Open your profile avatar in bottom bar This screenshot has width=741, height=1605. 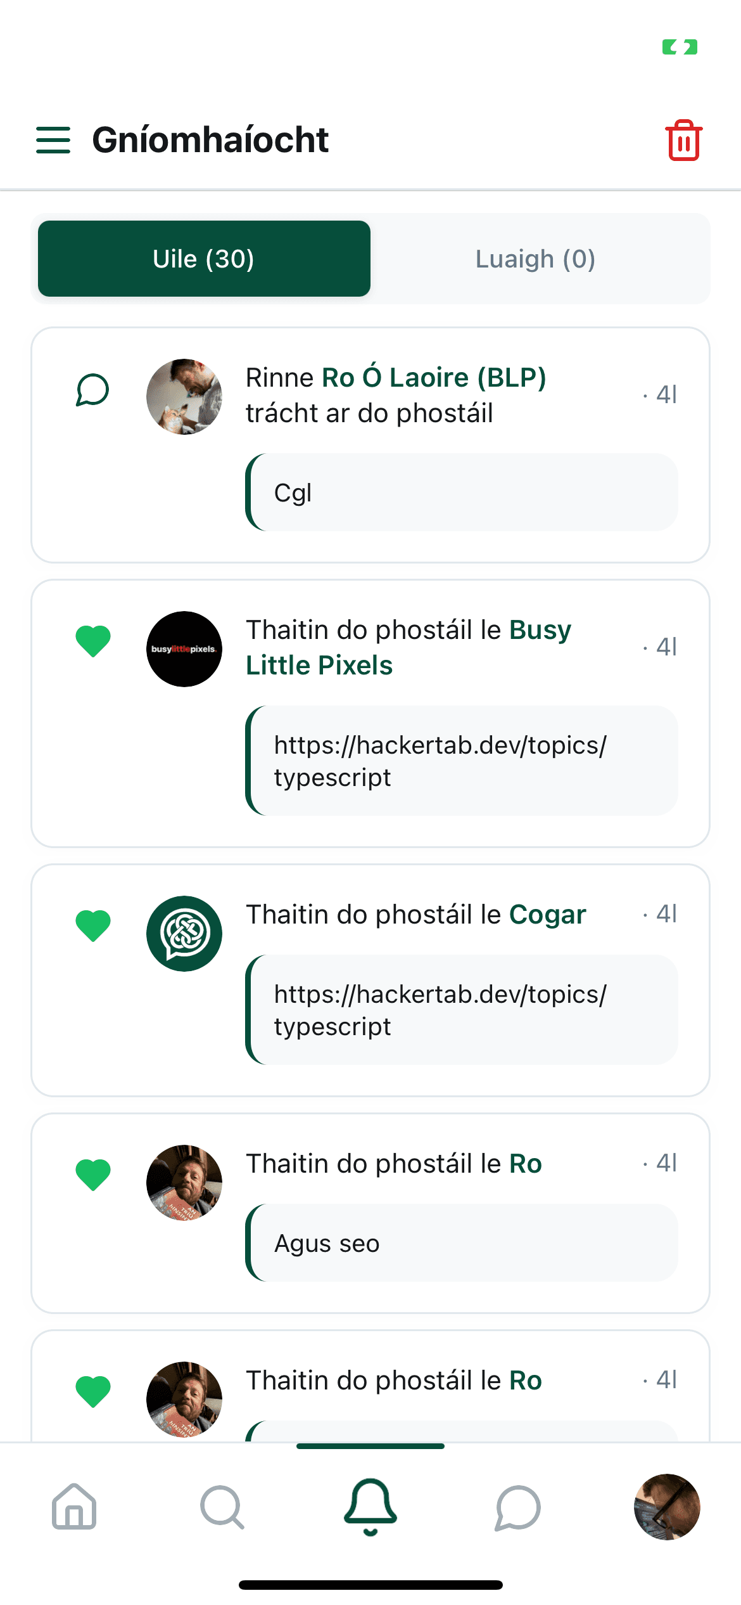click(666, 1507)
